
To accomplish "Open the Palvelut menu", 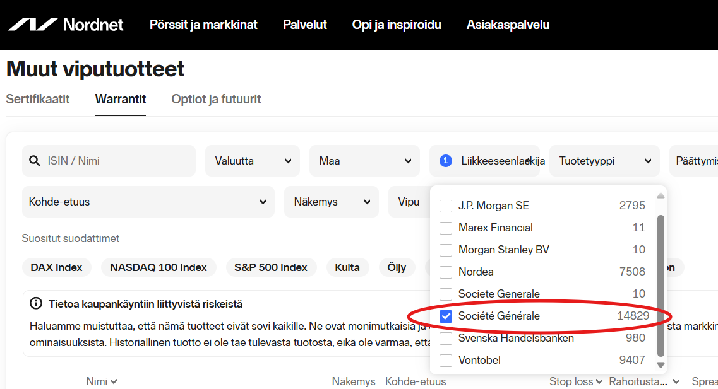I will pos(305,25).
